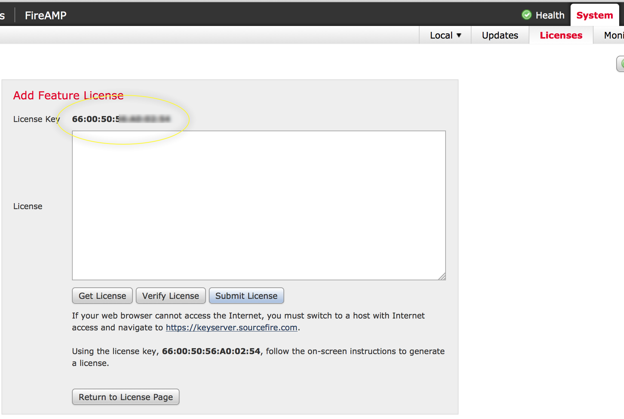Screen dimensions: 624x419
Task: Click the blurred License Key value
Action: pyautogui.click(x=121, y=119)
